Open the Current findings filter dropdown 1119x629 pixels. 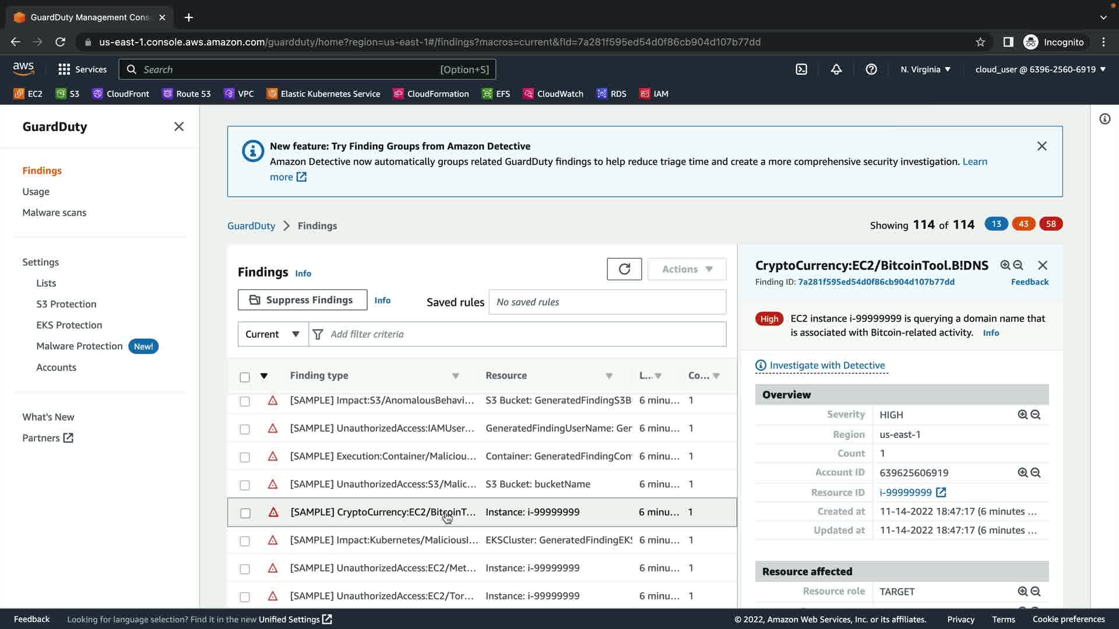(273, 334)
